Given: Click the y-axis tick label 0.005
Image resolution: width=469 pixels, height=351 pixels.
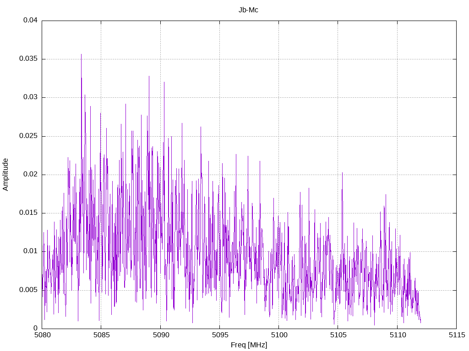Looking at the screenshot, I should [28, 290].
